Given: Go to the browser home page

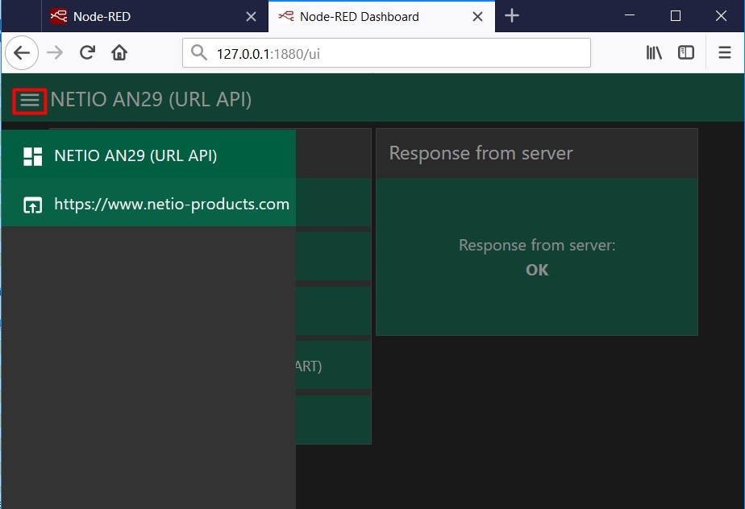Looking at the screenshot, I should coord(119,53).
